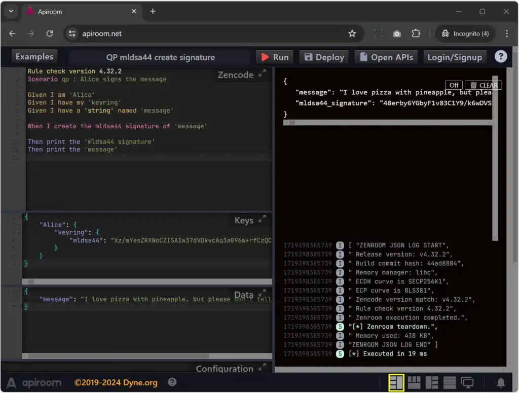The height and width of the screenshot is (393, 519).
Task: Open the notifications bell
Action: coord(501,383)
